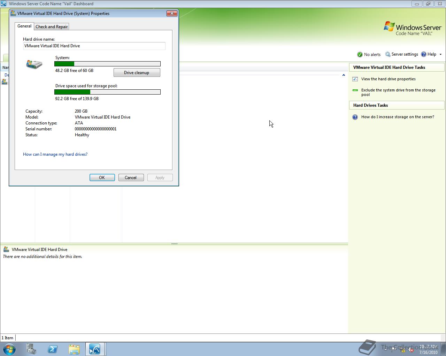
Task: Click View the hard drive properties icon
Action: tap(355, 79)
